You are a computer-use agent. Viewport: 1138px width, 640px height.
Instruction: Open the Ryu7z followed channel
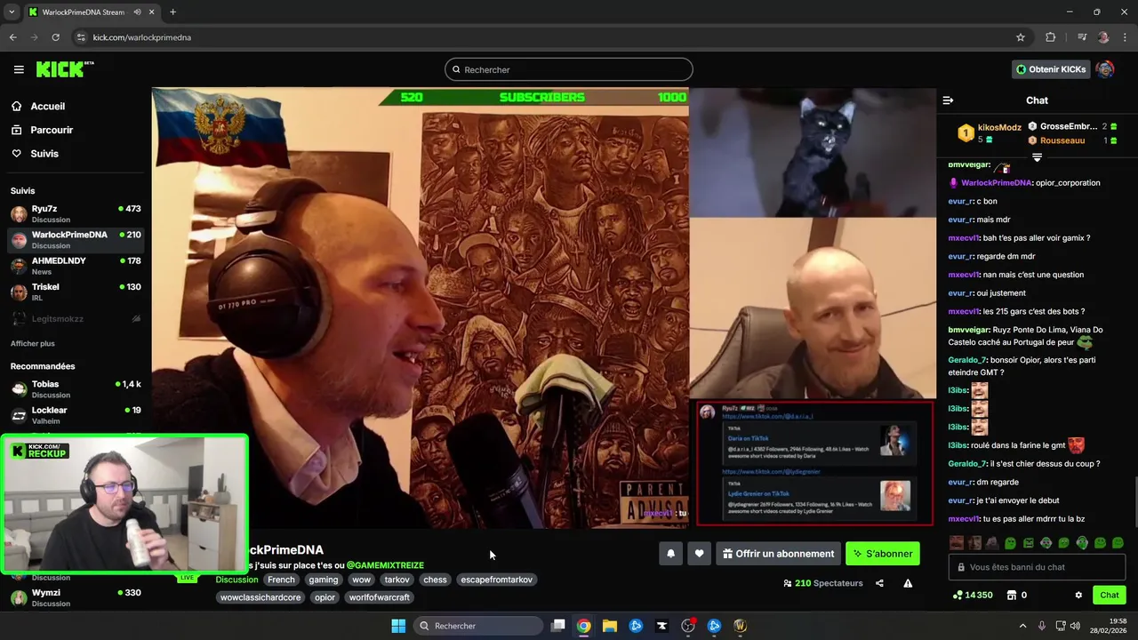click(x=76, y=214)
